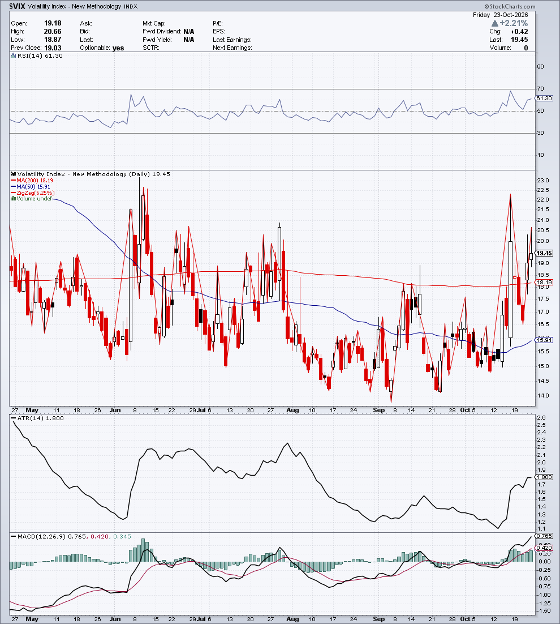The height and width of the screenshot is (624, 560).
Task: Click the Low value 18.87
Action: tap(53, 40)
